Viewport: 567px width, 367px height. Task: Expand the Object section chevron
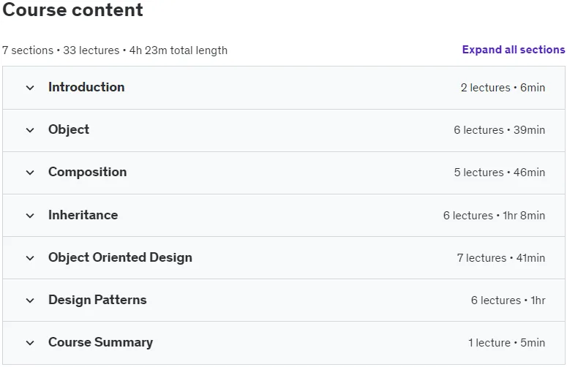30,130
